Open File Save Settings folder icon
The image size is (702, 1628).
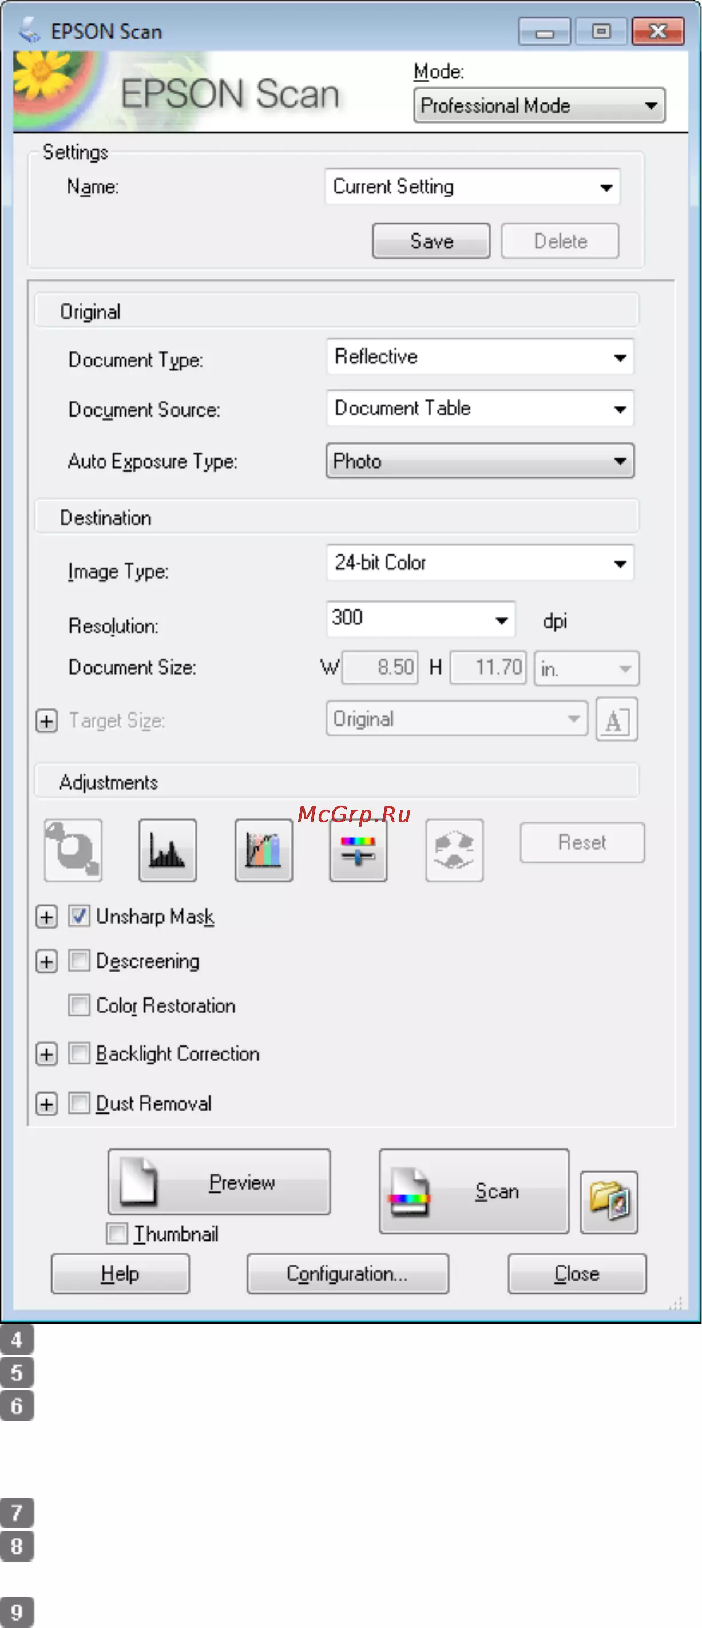click(x=609, y=1202)
